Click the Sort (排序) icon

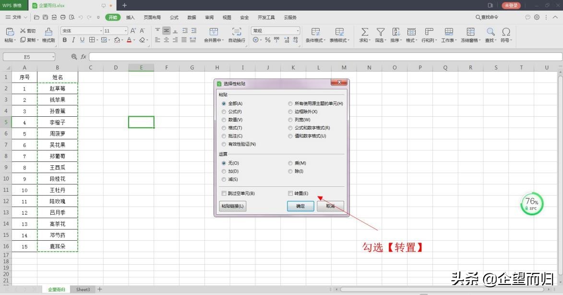(x=396, y=32)
